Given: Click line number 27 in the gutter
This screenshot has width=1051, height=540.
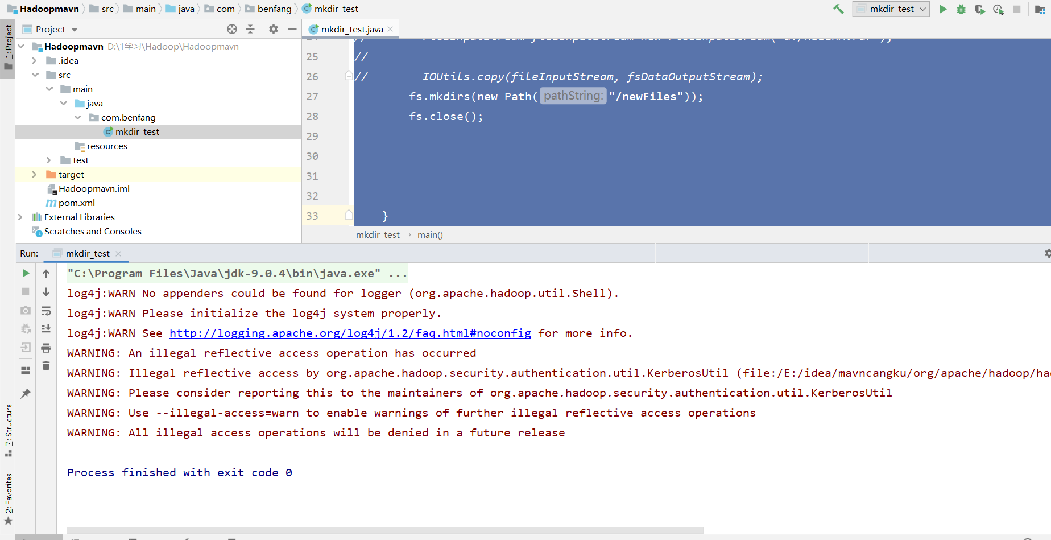Looking at the screenshot, I should (x=312, y=96).
